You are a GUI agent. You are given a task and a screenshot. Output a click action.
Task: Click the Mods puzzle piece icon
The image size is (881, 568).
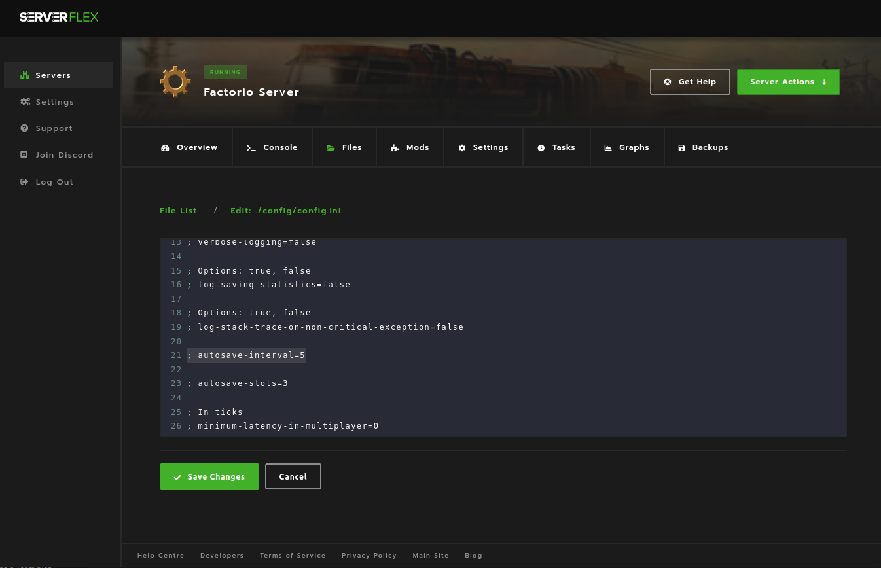point(395,148)
